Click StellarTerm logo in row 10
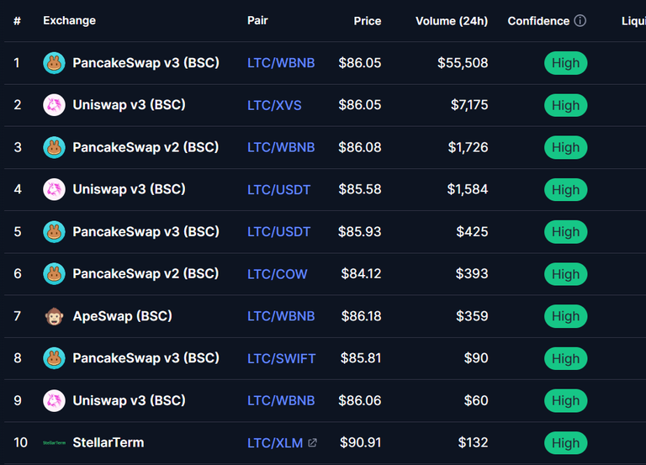 click(54, 443)
